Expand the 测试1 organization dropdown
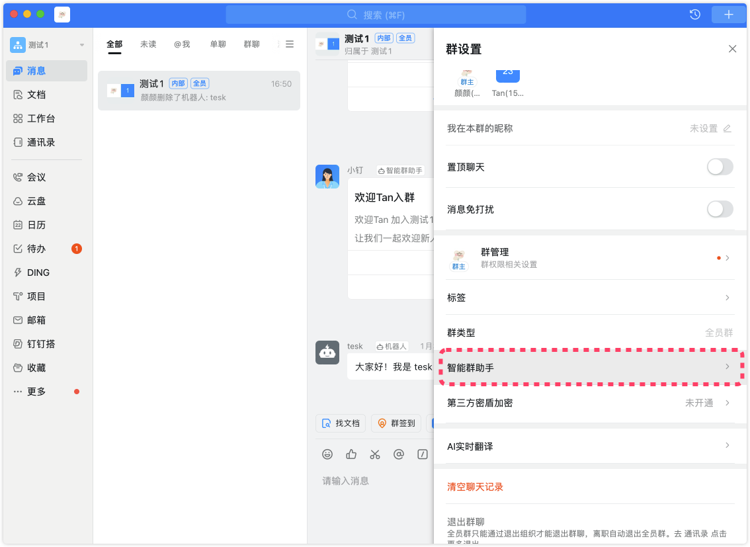 pos(82,45)
